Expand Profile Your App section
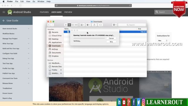 28,68
